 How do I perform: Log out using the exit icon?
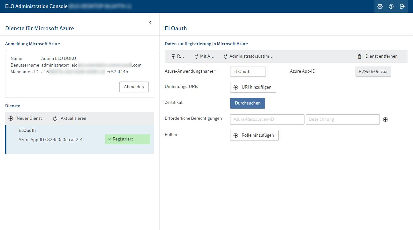[x=402, y=6]
